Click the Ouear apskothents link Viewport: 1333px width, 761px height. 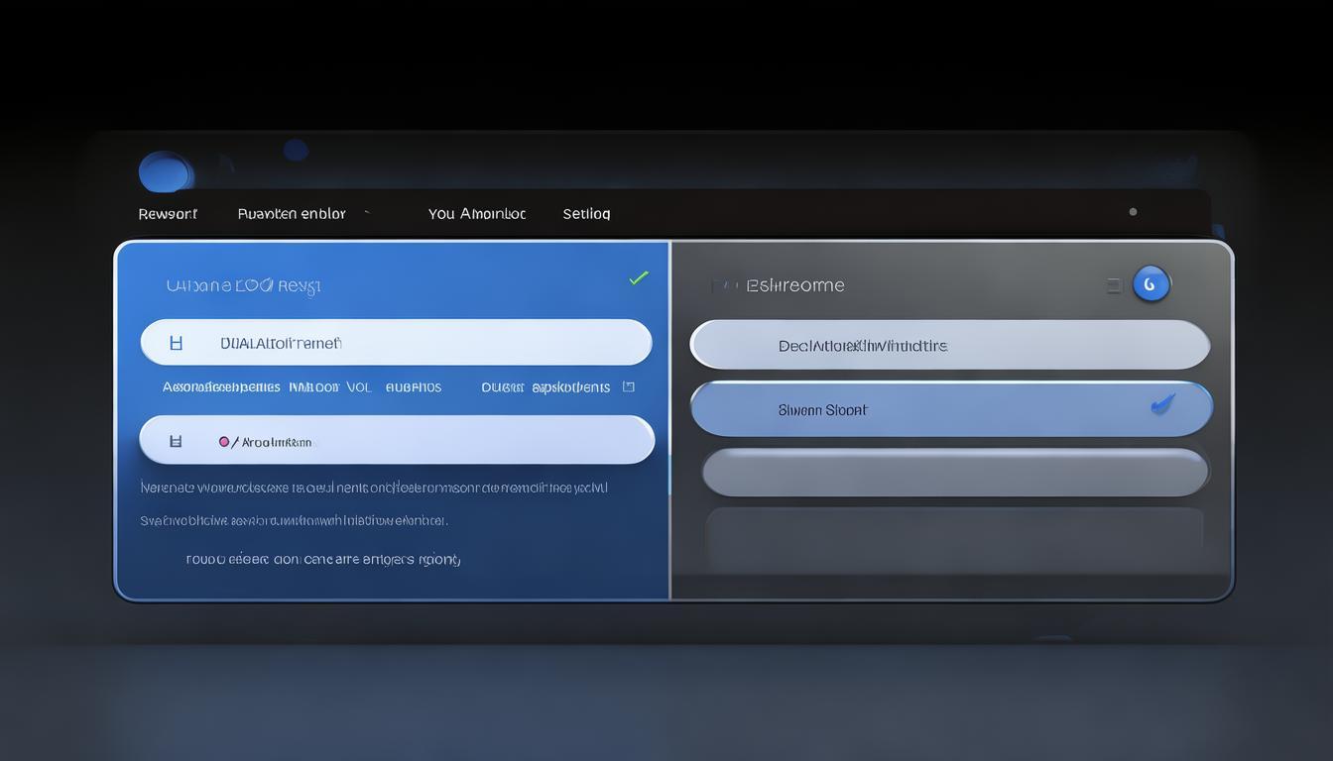[545, 387]
